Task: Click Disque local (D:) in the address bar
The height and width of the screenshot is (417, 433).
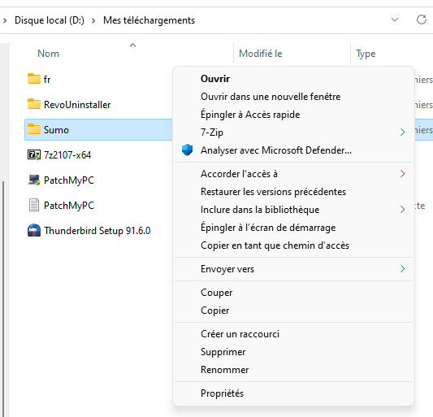Action: click(x=50, y=20)
